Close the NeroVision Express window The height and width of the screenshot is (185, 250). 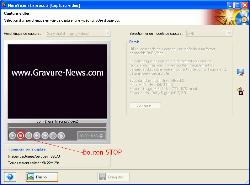click(245, 5)
